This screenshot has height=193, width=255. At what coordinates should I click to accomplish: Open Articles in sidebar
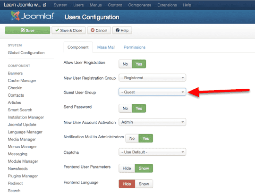[15, 102]
